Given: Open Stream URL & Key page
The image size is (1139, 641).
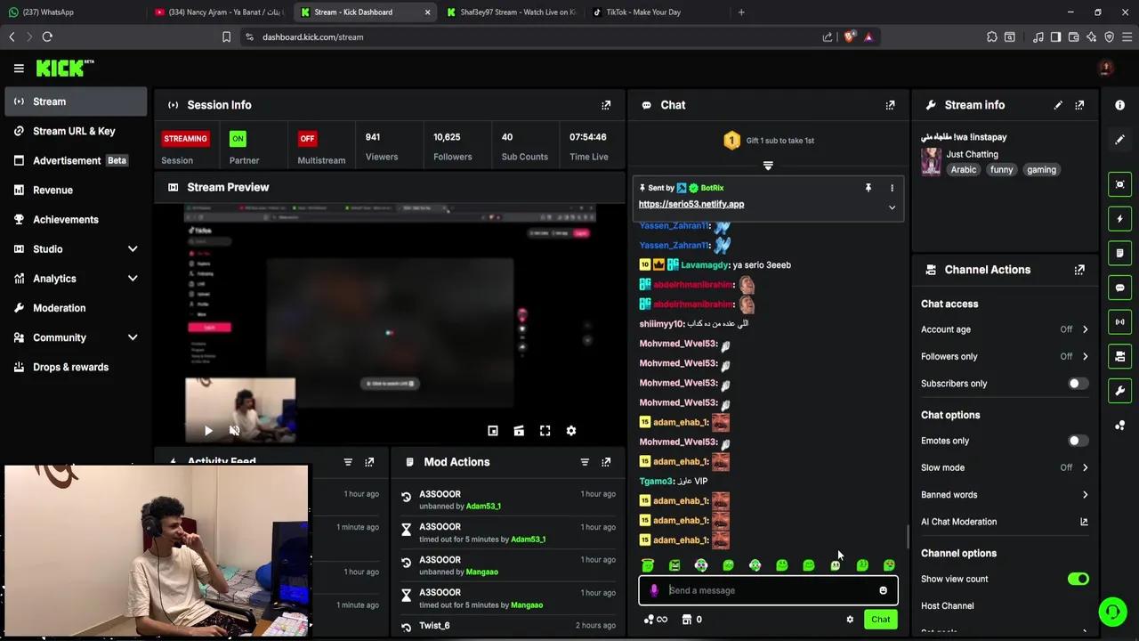Looking at the screenshot, I should [x=76, y=131].
